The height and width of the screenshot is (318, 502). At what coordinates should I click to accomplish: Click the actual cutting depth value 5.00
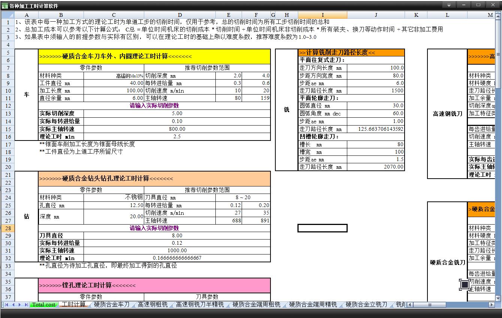[177, 113]
